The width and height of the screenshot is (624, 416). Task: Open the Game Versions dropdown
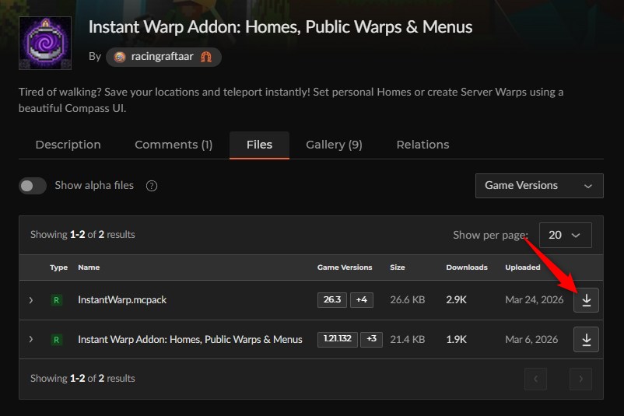[x=539, y=186]
